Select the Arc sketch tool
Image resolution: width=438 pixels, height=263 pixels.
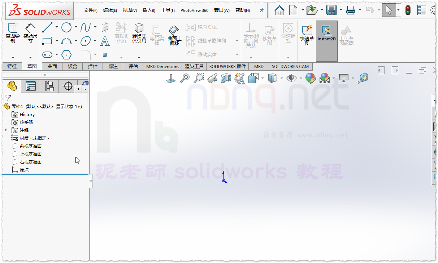(x=66, y=41)
